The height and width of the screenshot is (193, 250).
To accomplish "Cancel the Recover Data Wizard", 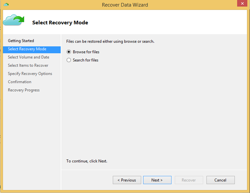I will 220,180.
